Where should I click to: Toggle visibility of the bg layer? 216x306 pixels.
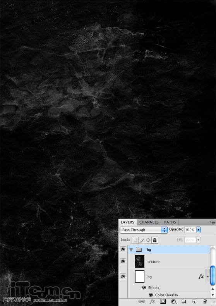point(123,276)
